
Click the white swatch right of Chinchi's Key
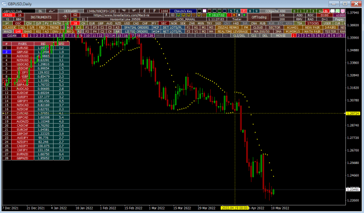[204, 11]
